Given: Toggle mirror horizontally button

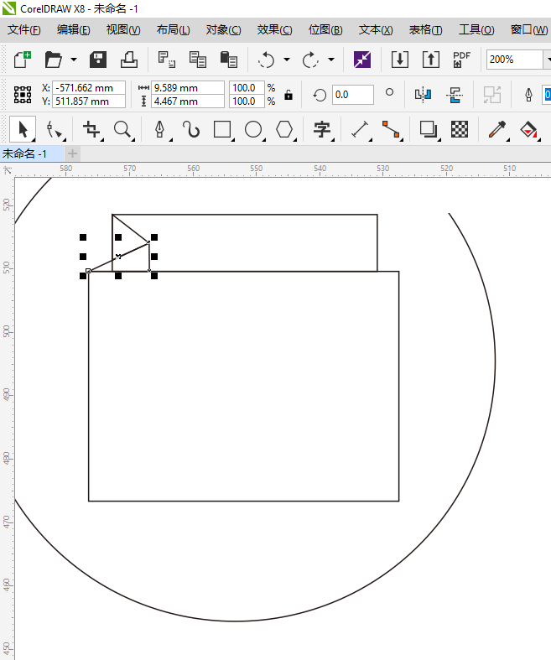Looking at the screenshot, I should [x=424, y=95].
